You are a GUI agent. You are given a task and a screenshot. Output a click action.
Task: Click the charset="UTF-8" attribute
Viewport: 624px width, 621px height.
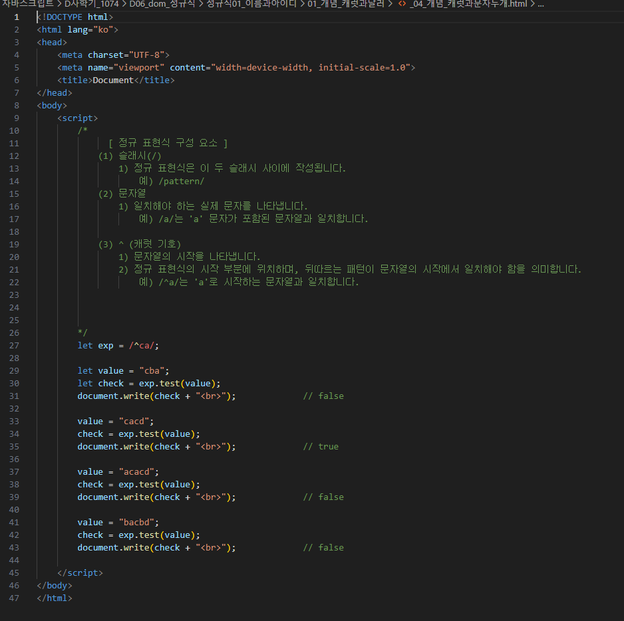[126, 55]
